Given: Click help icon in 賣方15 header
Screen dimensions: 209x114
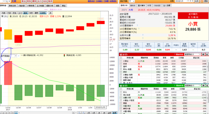Looking at the screenshot, I should pos(175,86).
